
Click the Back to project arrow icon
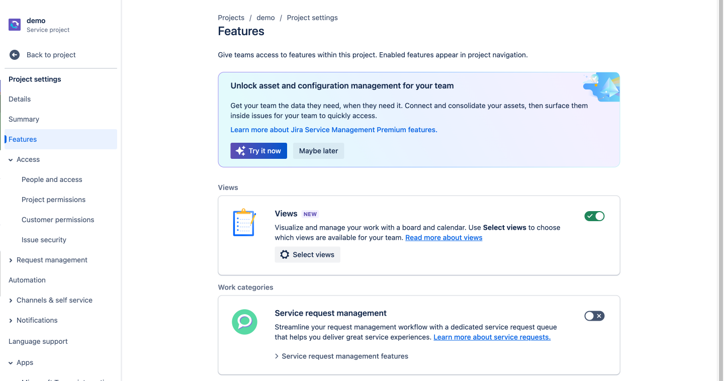(15, 55)
